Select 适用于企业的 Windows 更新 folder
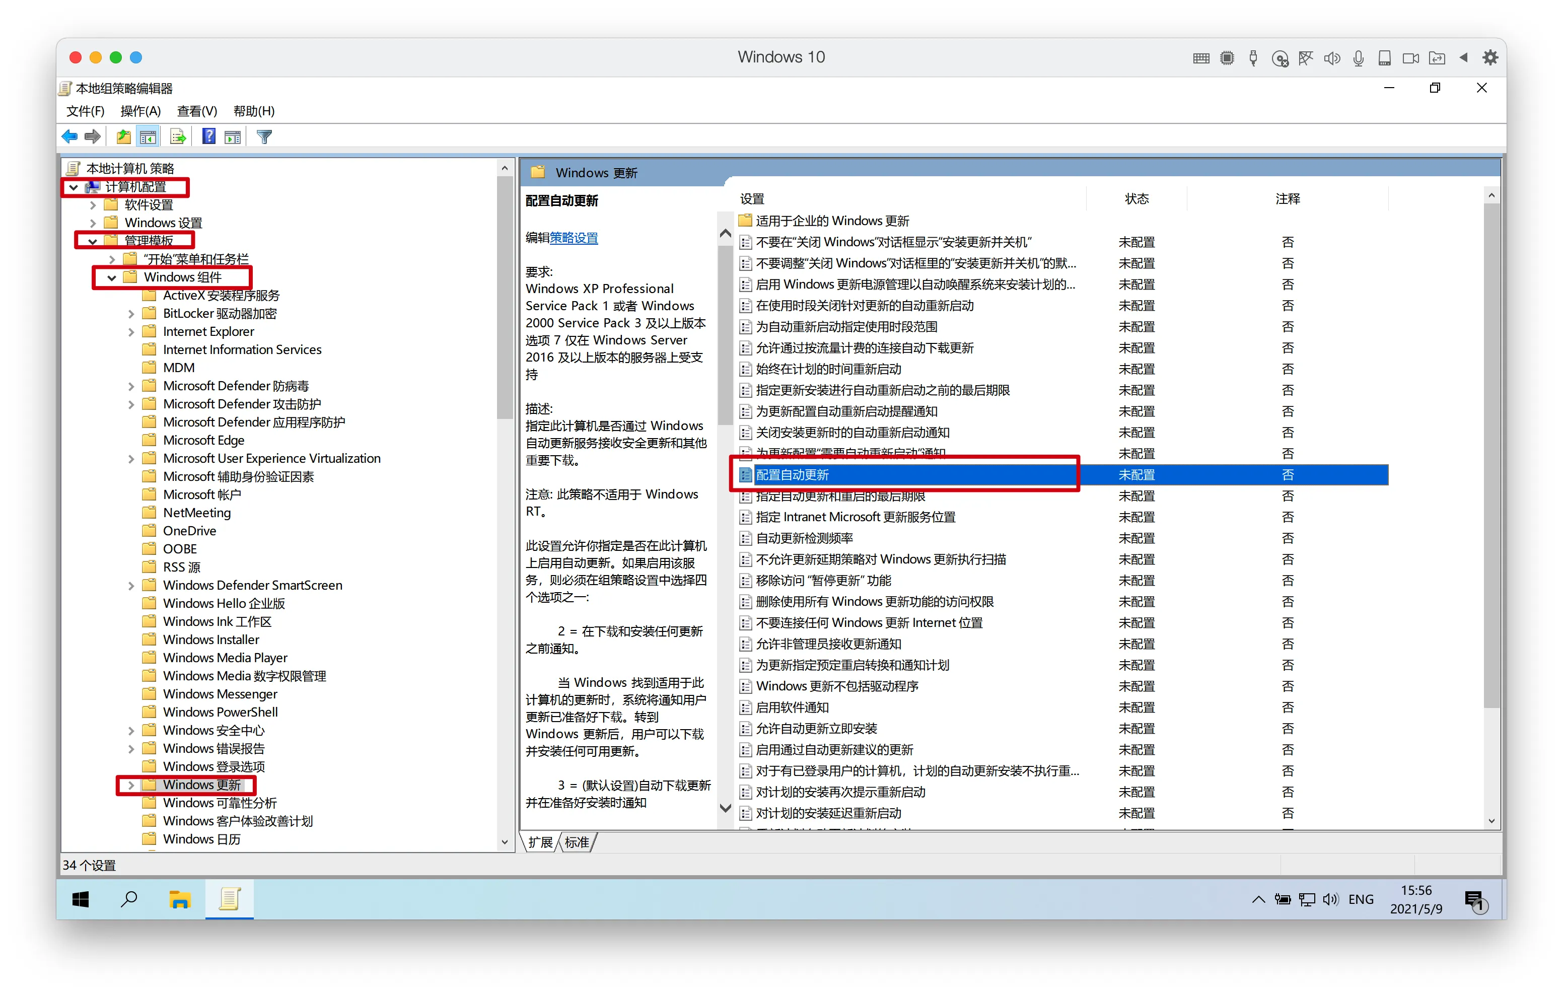Viewport: 1563px width, 994px height. (832, 222)
